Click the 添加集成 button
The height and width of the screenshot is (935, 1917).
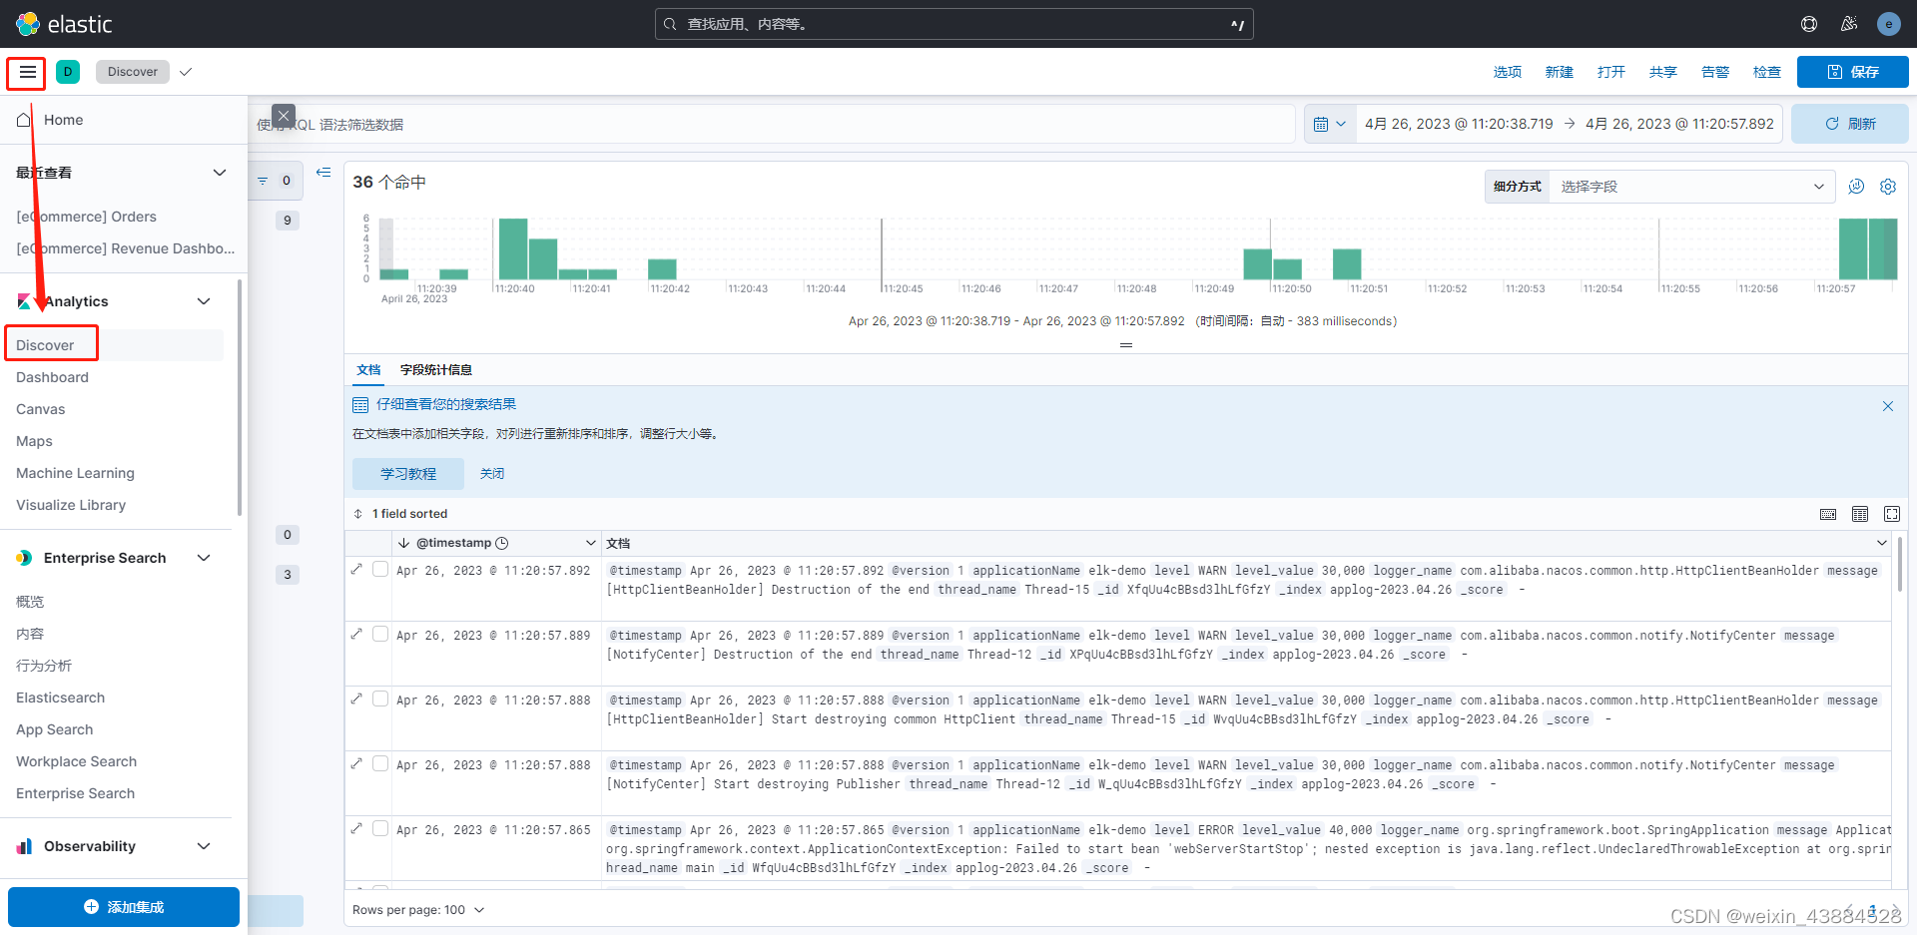[x=124, y=907]
